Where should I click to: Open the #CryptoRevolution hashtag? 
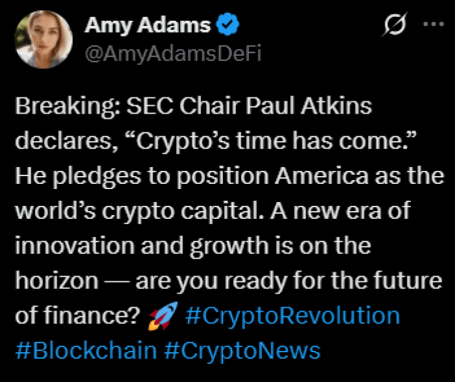point(292,316)
